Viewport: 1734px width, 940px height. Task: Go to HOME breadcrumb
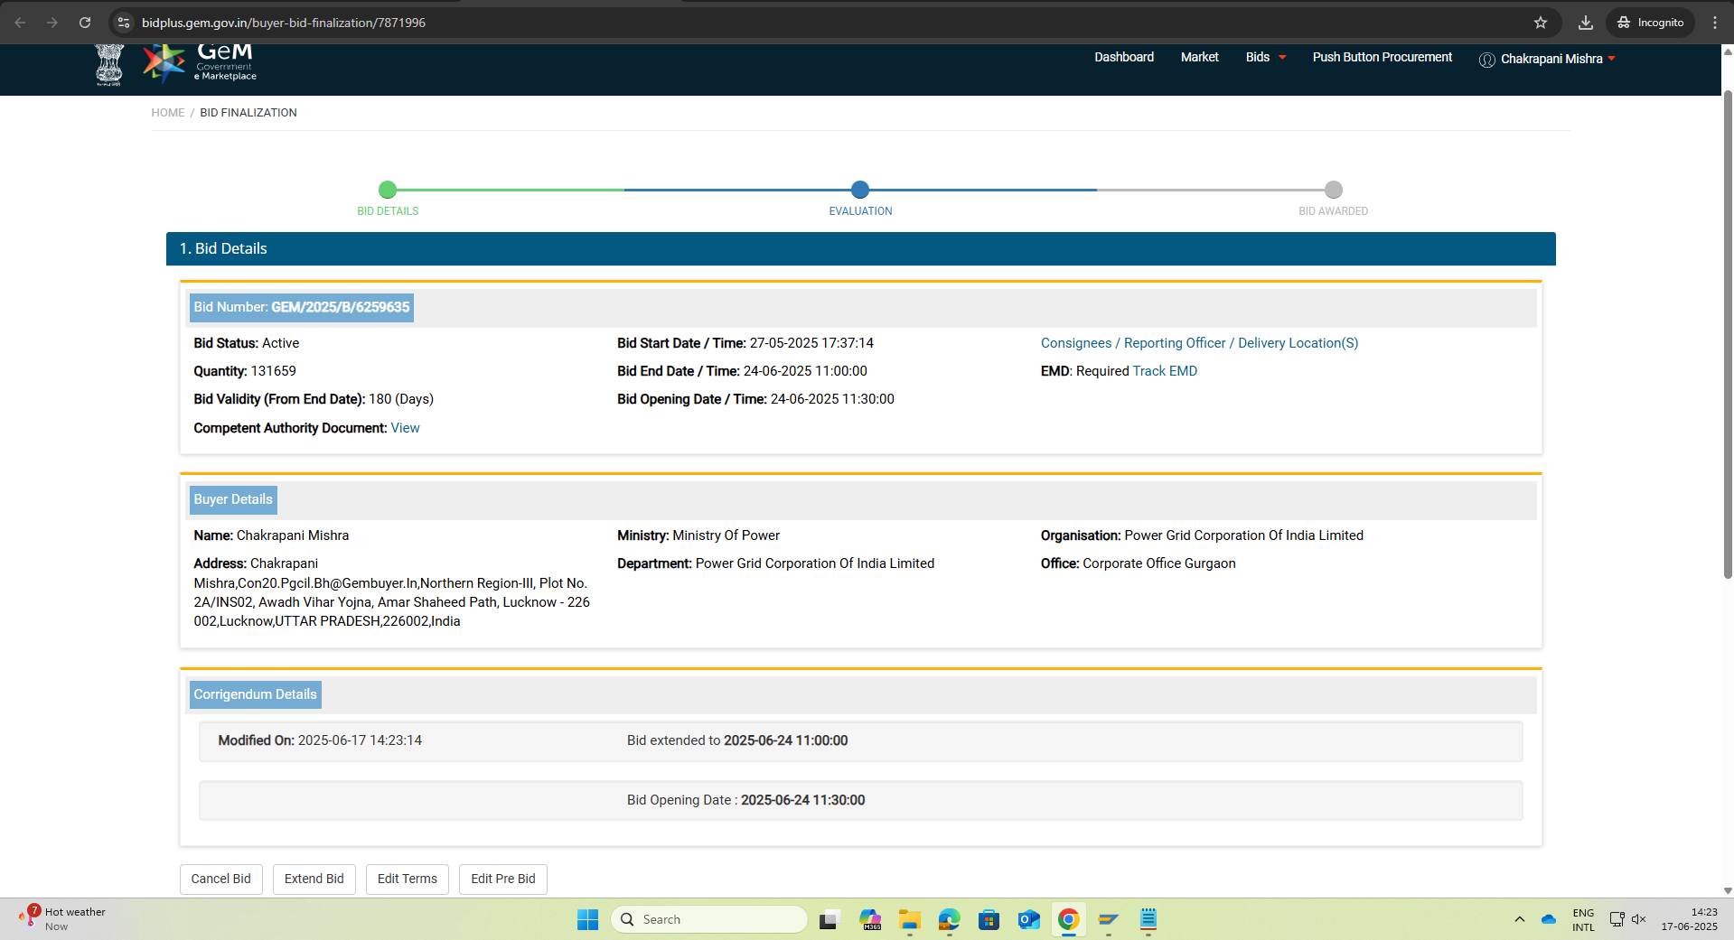pos(168,113)
